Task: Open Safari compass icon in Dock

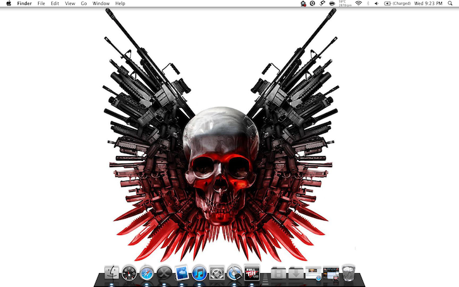Action: pos(147,273)
